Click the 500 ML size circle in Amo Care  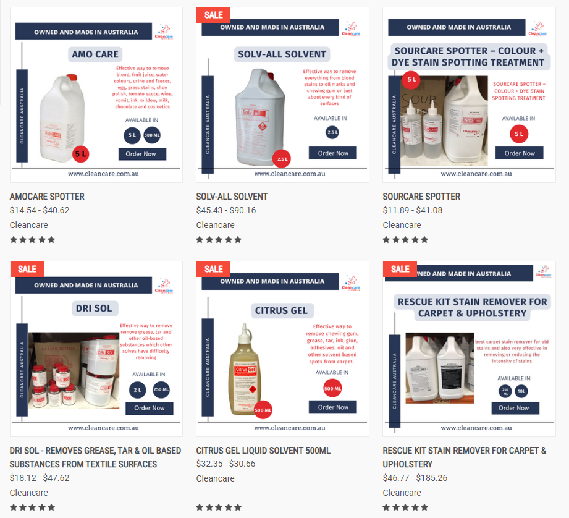[x=152, y=135]
